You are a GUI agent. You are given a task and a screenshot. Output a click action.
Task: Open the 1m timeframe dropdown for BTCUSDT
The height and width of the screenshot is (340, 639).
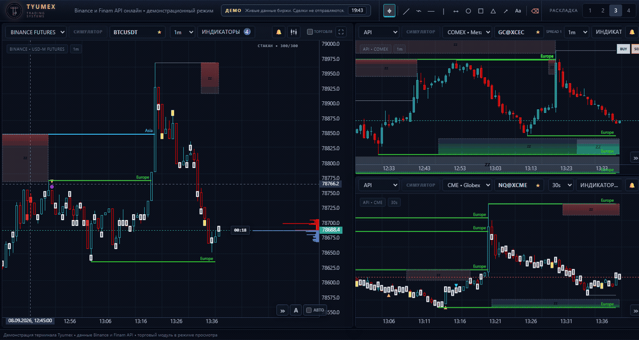pyautogui.click(x=182, y=32)
